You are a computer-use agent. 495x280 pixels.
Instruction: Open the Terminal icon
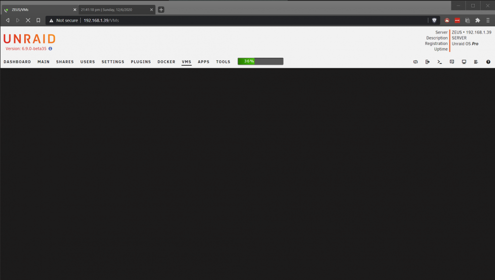[440, 62]
